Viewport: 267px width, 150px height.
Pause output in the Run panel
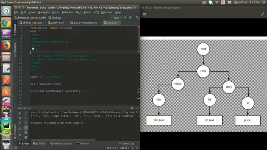click(20, 123)
